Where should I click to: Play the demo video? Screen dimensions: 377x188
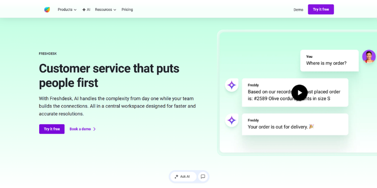pos(299,93)
